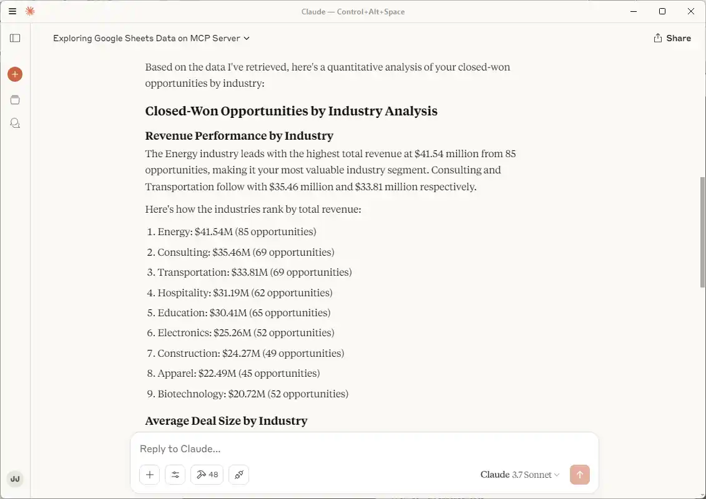Image resolution: width=706 pixels, height=499 pixels.
Task: Start a new chat with the orange plus
Action: (x=15, y=74)
